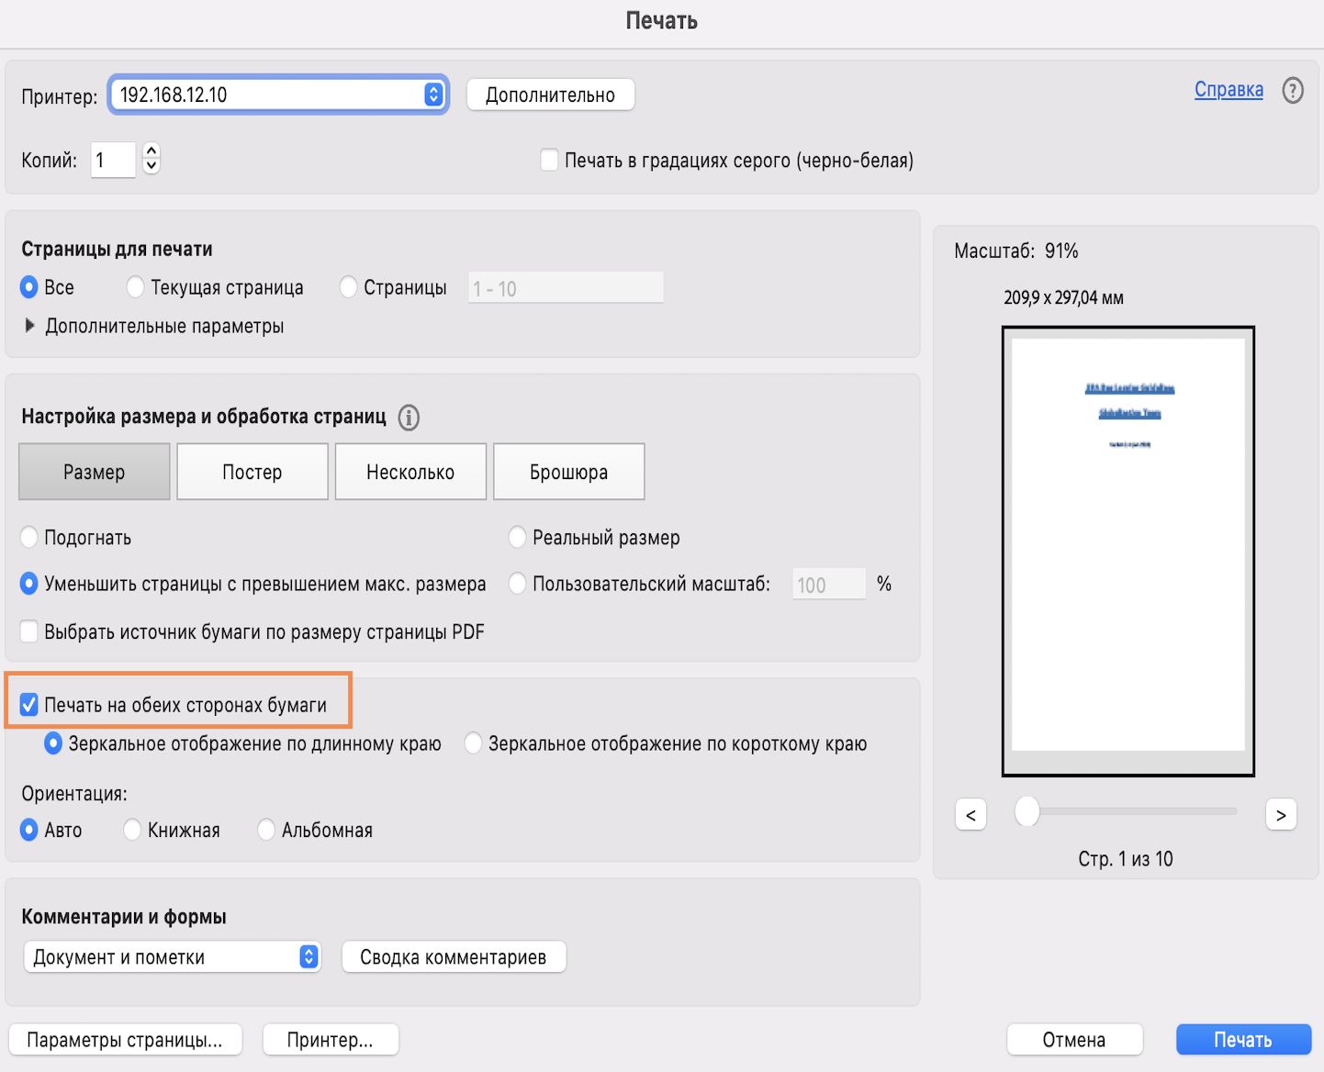Click the blue Печать button
Screen dimensions: 1324x1072
(x=1243, y=1040)
